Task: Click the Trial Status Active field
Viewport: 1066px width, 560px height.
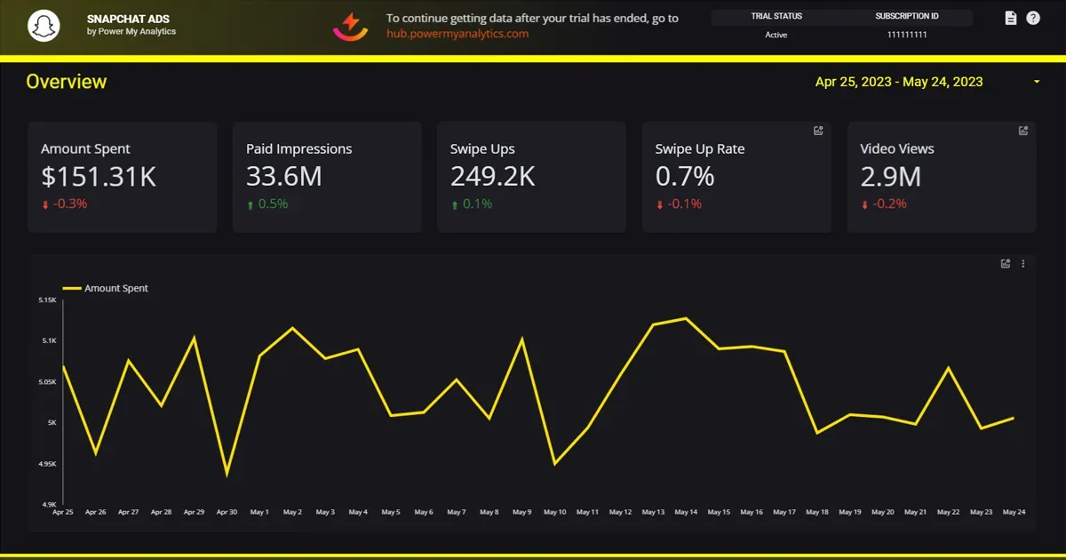Action: (x=776, y=35)
